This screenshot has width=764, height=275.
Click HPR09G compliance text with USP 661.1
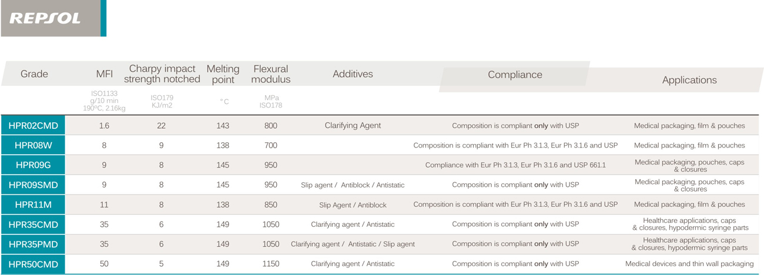515,165
